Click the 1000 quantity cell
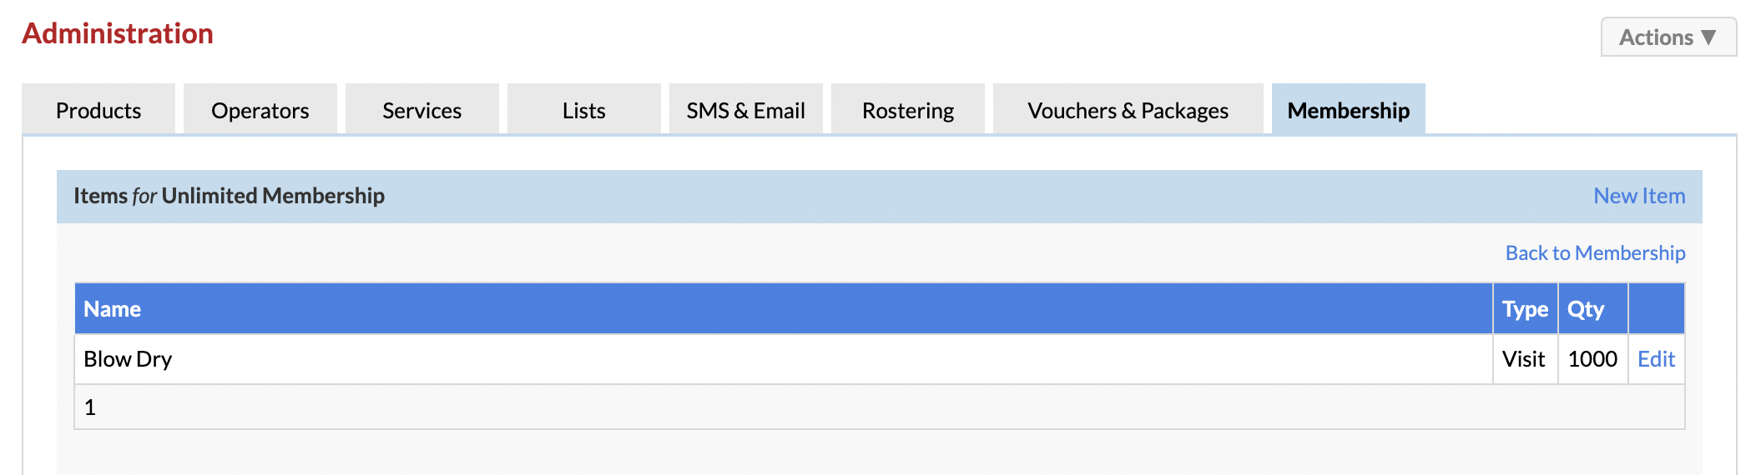1761x475 pixels. [1592, 359]
